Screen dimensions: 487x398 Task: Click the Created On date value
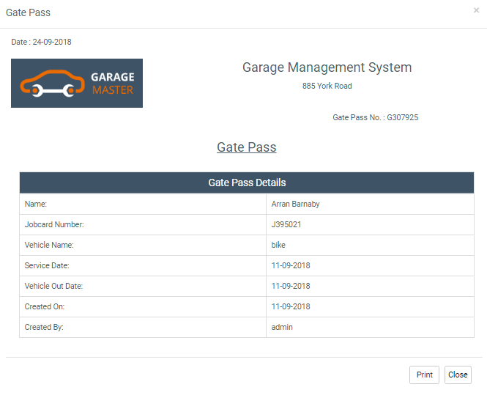point(291,306)
